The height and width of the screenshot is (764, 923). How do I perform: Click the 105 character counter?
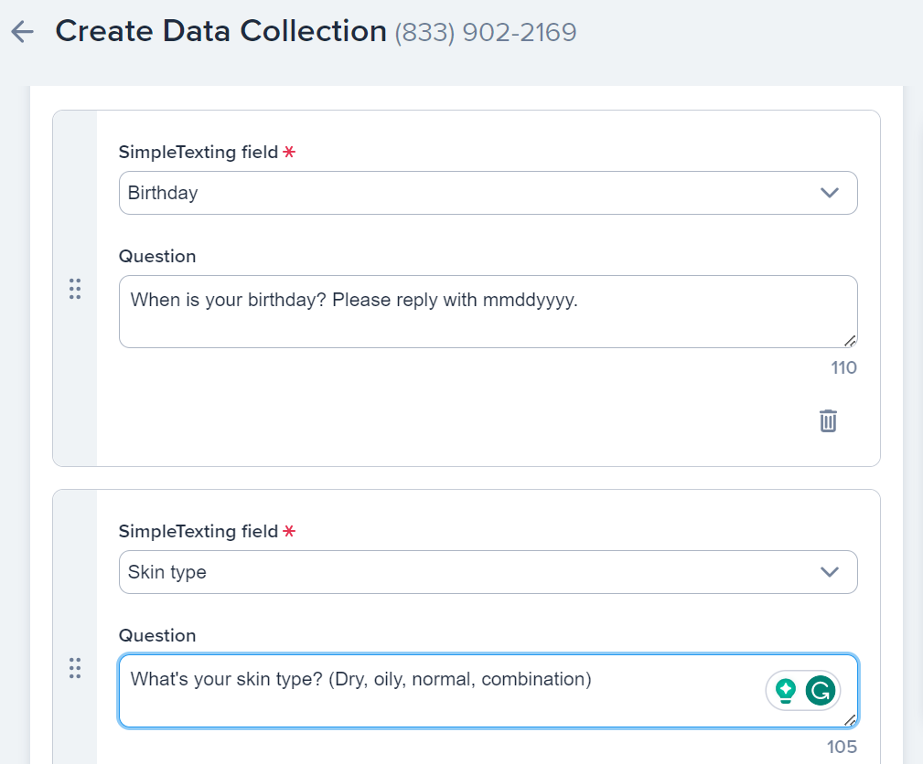pos(843,747)
